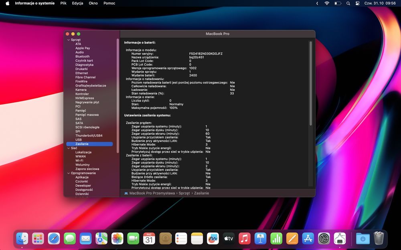The image size is (401, 250).
Task: Launch Numbers from the Dock
Action: [276, 239]
